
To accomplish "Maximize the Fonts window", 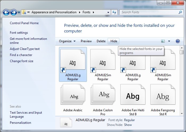I will pyautogui.click(x=168, y=3).
